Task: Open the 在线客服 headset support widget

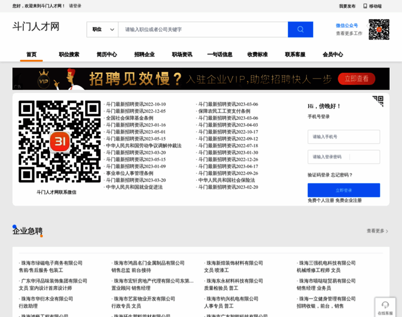Action: coord(385,308)
